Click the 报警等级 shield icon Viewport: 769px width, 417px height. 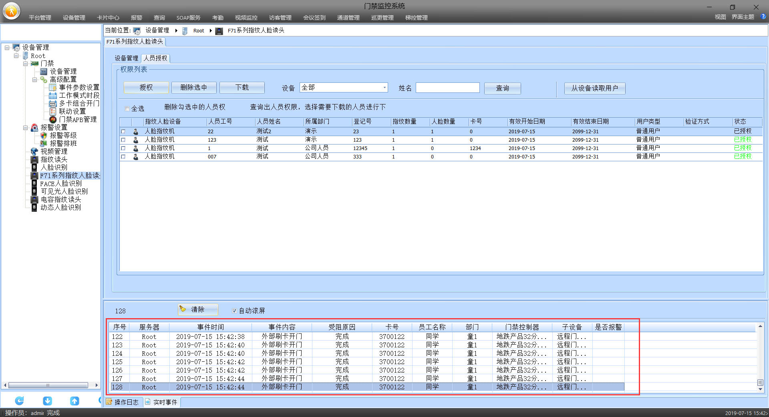(44, 135)
